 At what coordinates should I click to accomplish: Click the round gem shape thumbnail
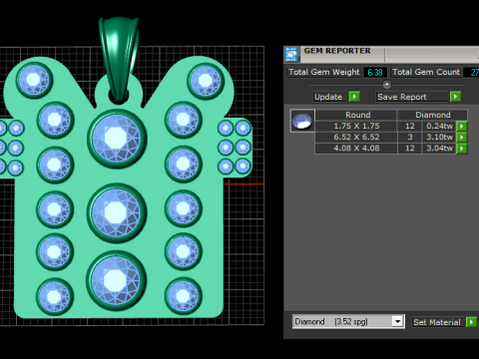coord(302,121)
